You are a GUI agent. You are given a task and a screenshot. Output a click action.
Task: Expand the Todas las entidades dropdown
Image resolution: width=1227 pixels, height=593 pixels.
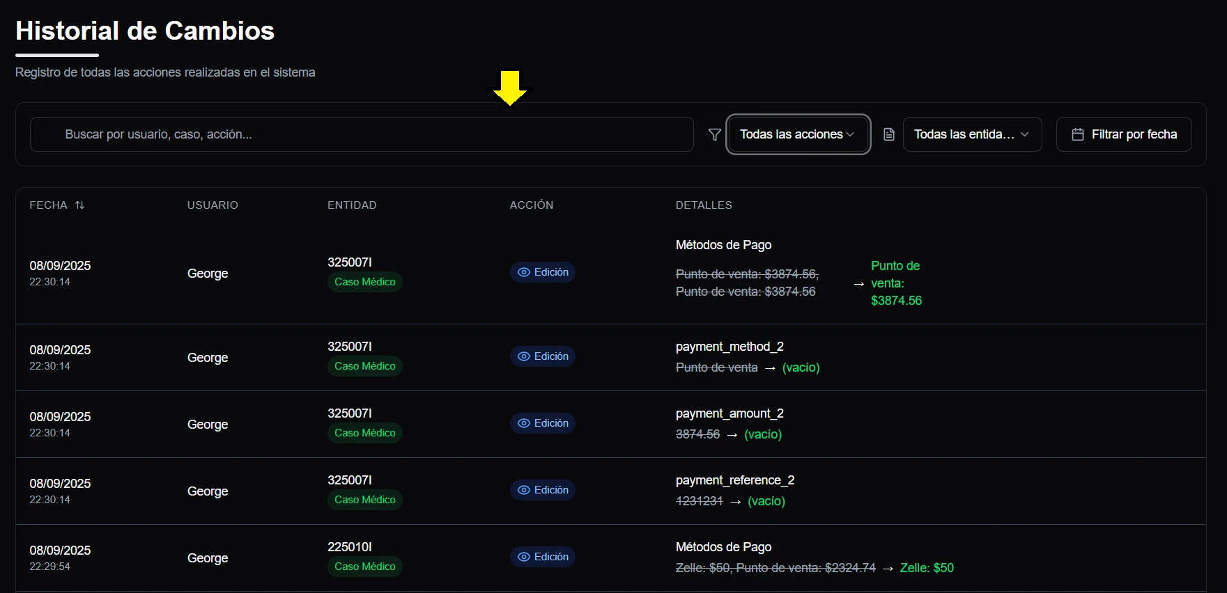click(x=971, y=134)
